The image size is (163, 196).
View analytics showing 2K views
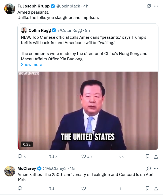pyautogui.click(x=116, y=157)
